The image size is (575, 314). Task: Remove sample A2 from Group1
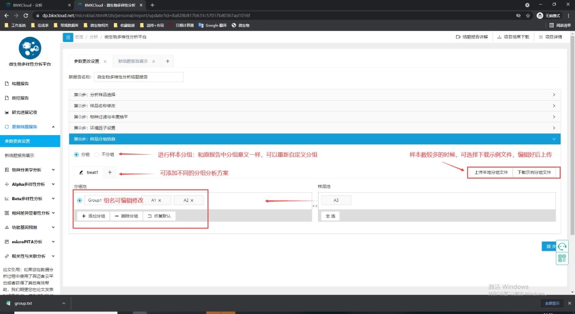193,200
